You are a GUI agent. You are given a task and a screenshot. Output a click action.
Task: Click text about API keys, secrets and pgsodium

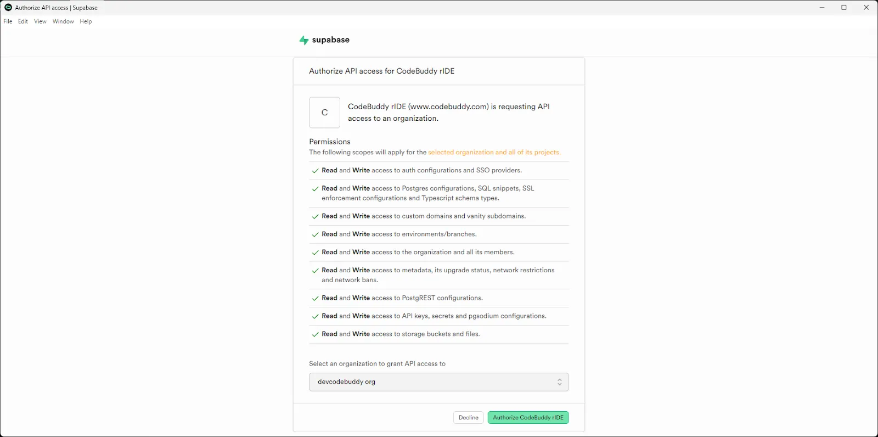point(434,316)
